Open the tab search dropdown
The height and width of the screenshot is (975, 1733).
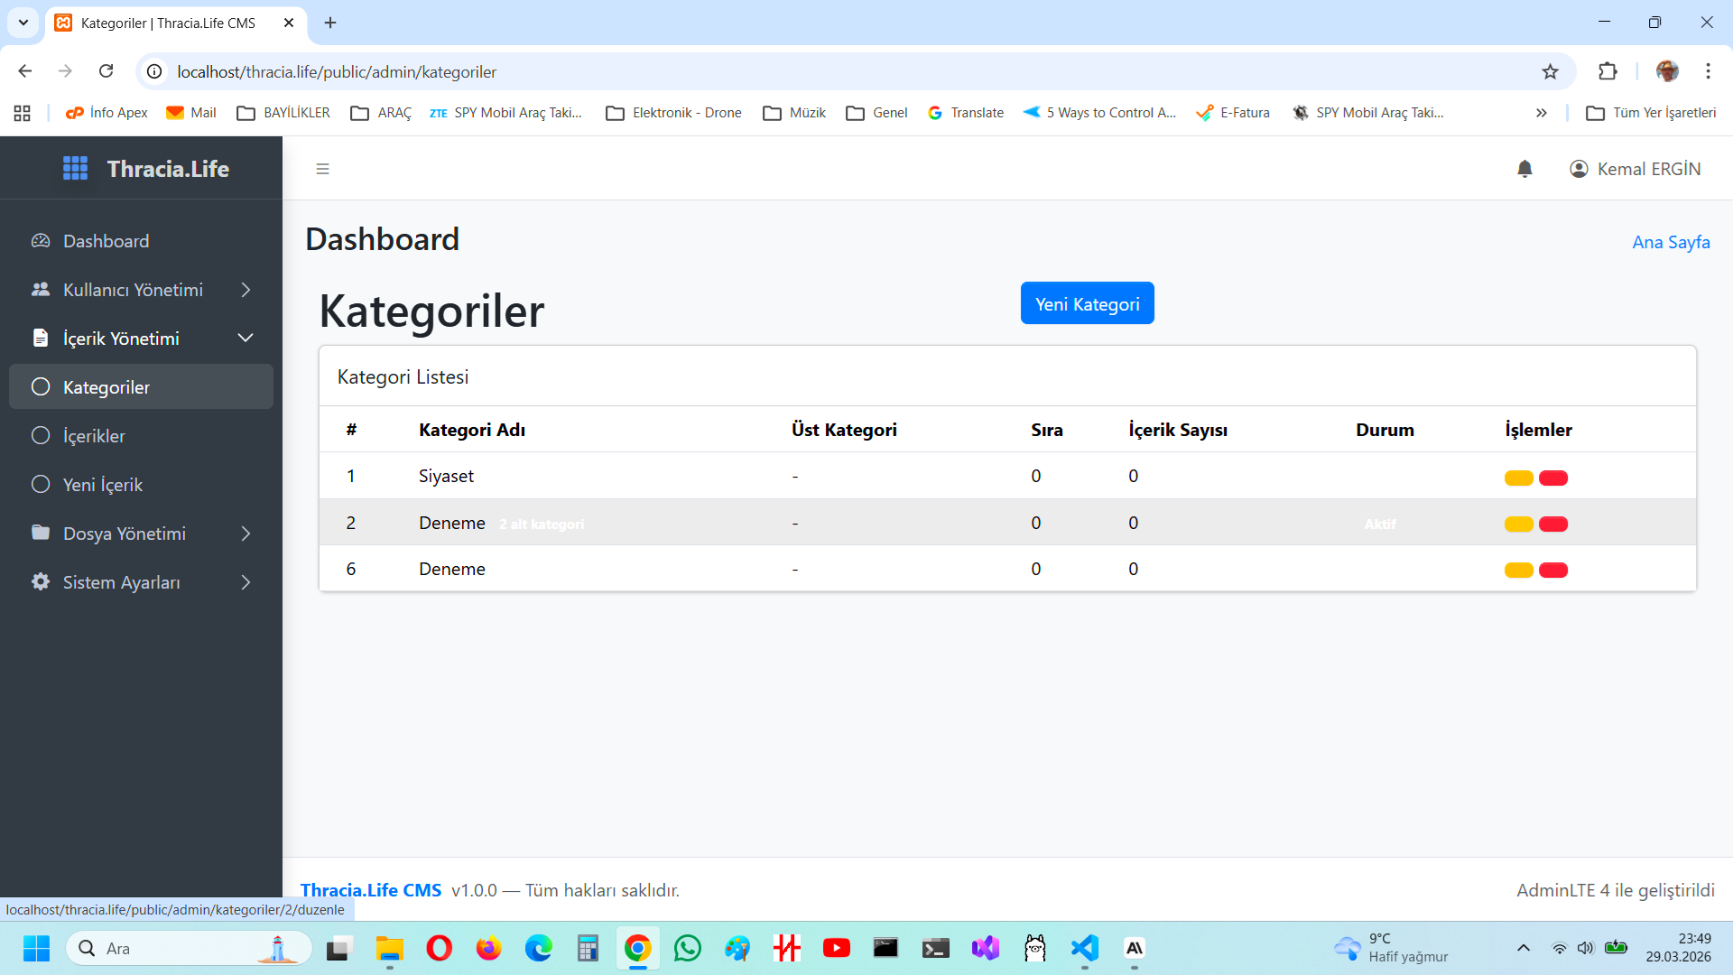click(23, 23)
